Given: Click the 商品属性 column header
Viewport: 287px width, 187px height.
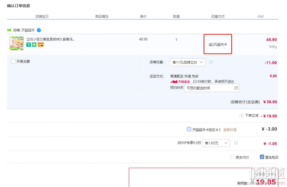Looking at the screenshot, I should pyautogui.click(x=102, y=16).
